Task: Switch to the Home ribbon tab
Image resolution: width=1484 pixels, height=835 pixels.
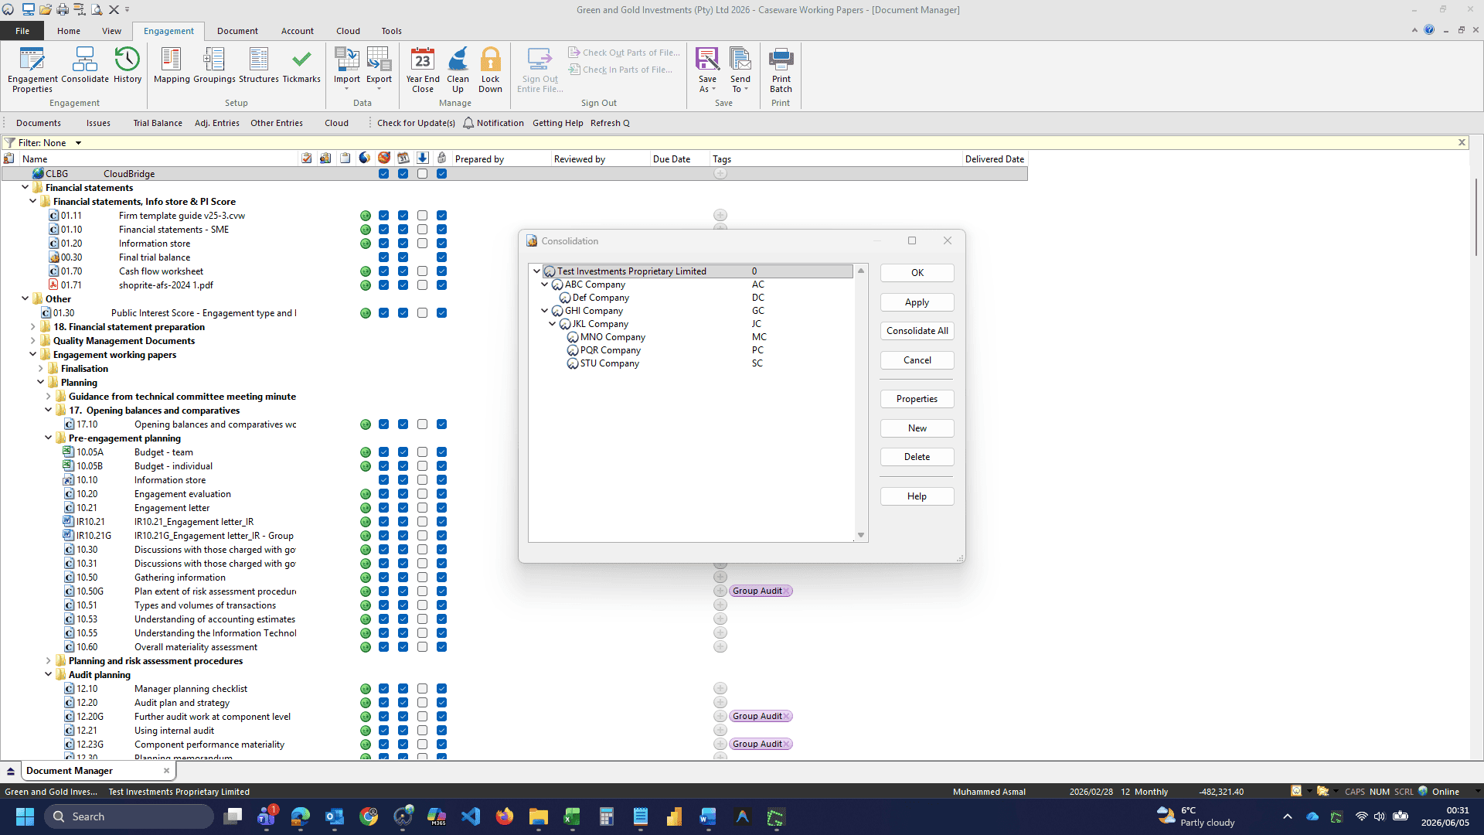Action: [69, 31]
